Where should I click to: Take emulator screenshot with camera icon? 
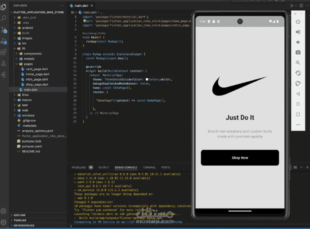point(298,52)
